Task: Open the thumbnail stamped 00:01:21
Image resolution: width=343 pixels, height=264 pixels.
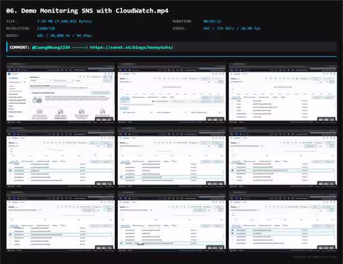Action: coord(283,158)
